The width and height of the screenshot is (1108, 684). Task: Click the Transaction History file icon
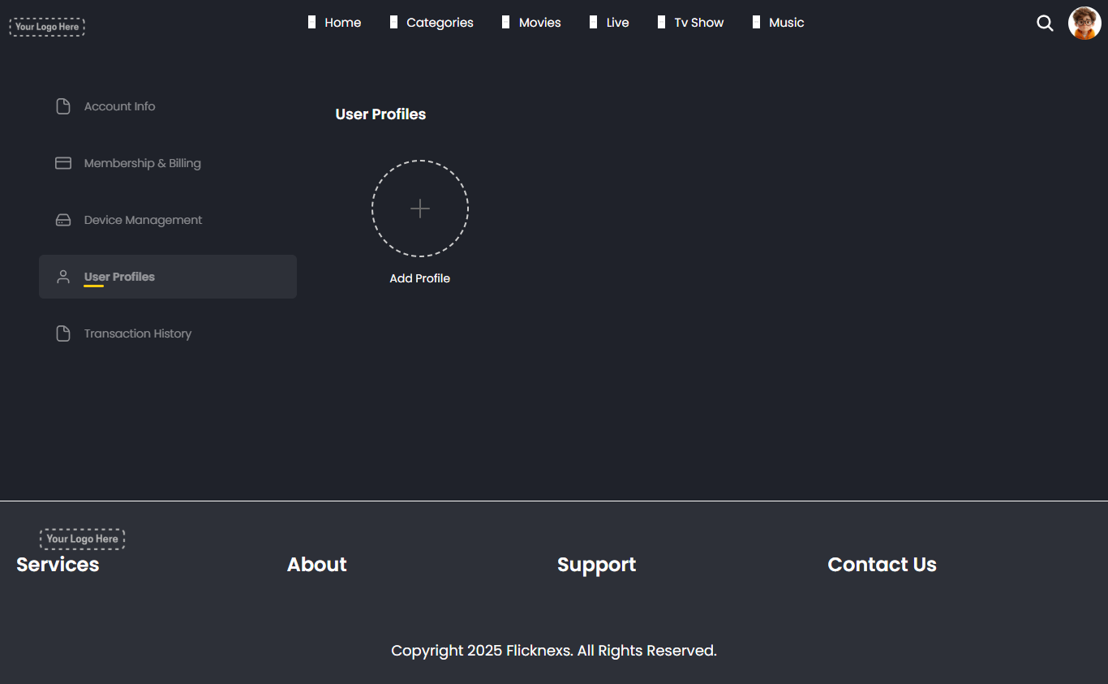63,333
